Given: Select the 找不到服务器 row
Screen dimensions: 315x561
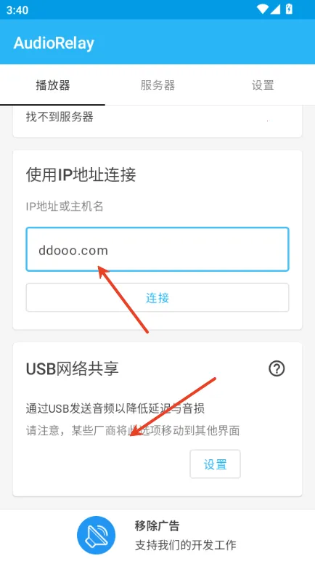Looking at the screenshot, I should [x=157, y=117].
